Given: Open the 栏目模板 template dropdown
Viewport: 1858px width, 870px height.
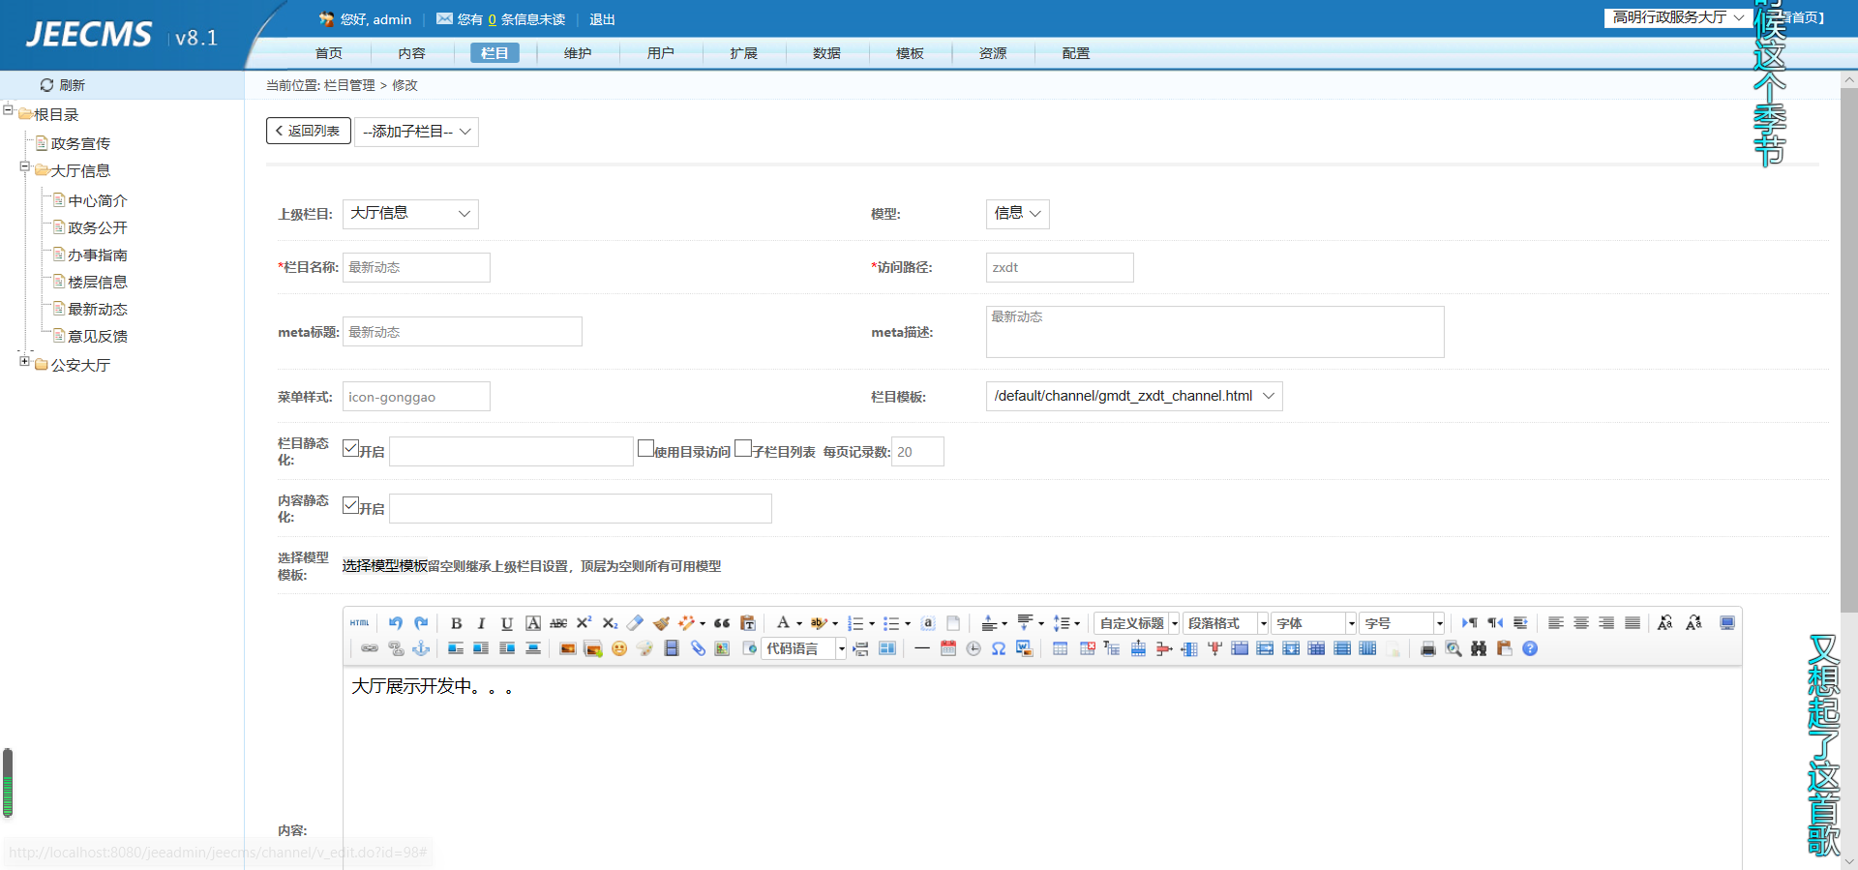Looking at the screenshot, I should tap(1133, 396).
